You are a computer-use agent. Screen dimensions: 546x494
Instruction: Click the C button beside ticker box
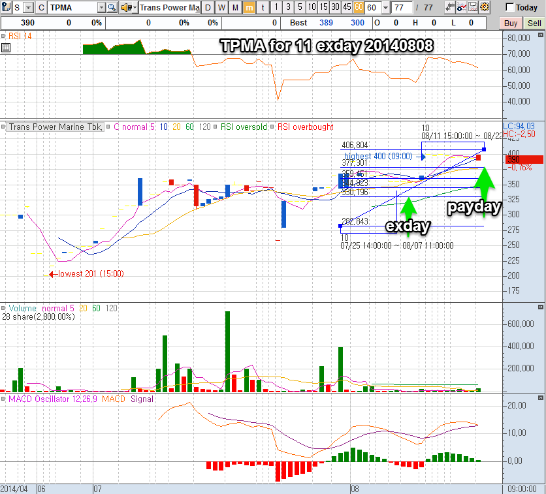[x=41, y=7]
